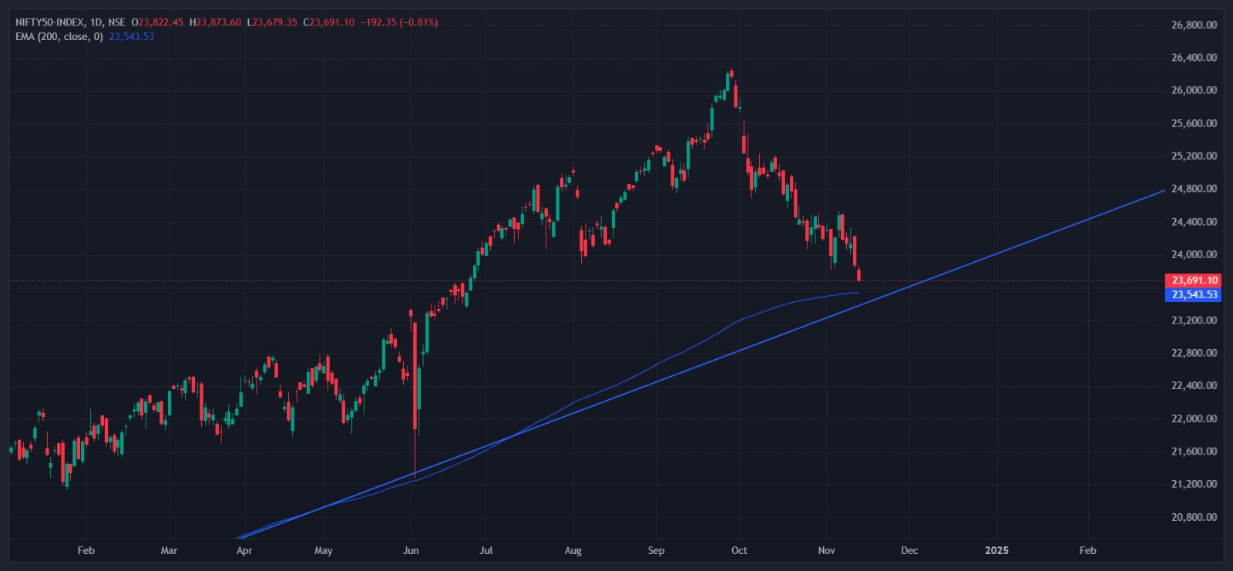Image resolution: width=1233 pixels, height=571 pixels.
Task: Click the 26,800.00 level on price axis
Action: click(x=1194, y=25)
